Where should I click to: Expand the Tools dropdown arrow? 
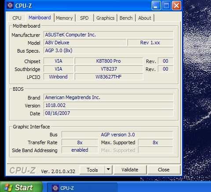click(109, 170)
